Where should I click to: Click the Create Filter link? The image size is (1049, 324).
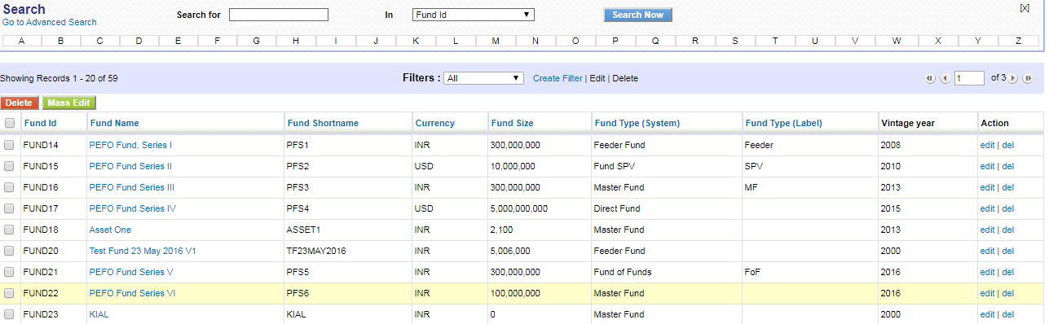558,78
